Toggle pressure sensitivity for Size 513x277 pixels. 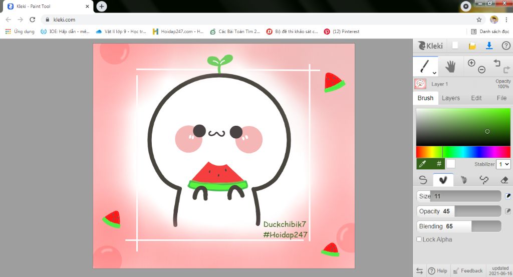point(508,196)
